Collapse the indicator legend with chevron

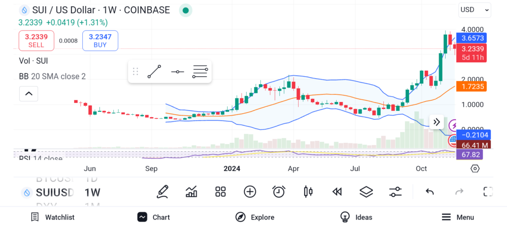coord(29,93)
